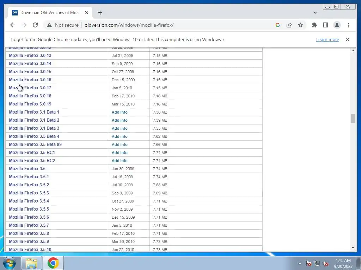Click Add info for Firefox 3.1 Beta 3
Image resolution: width=361 pixels, height=270 pixels.
[120, 128]
